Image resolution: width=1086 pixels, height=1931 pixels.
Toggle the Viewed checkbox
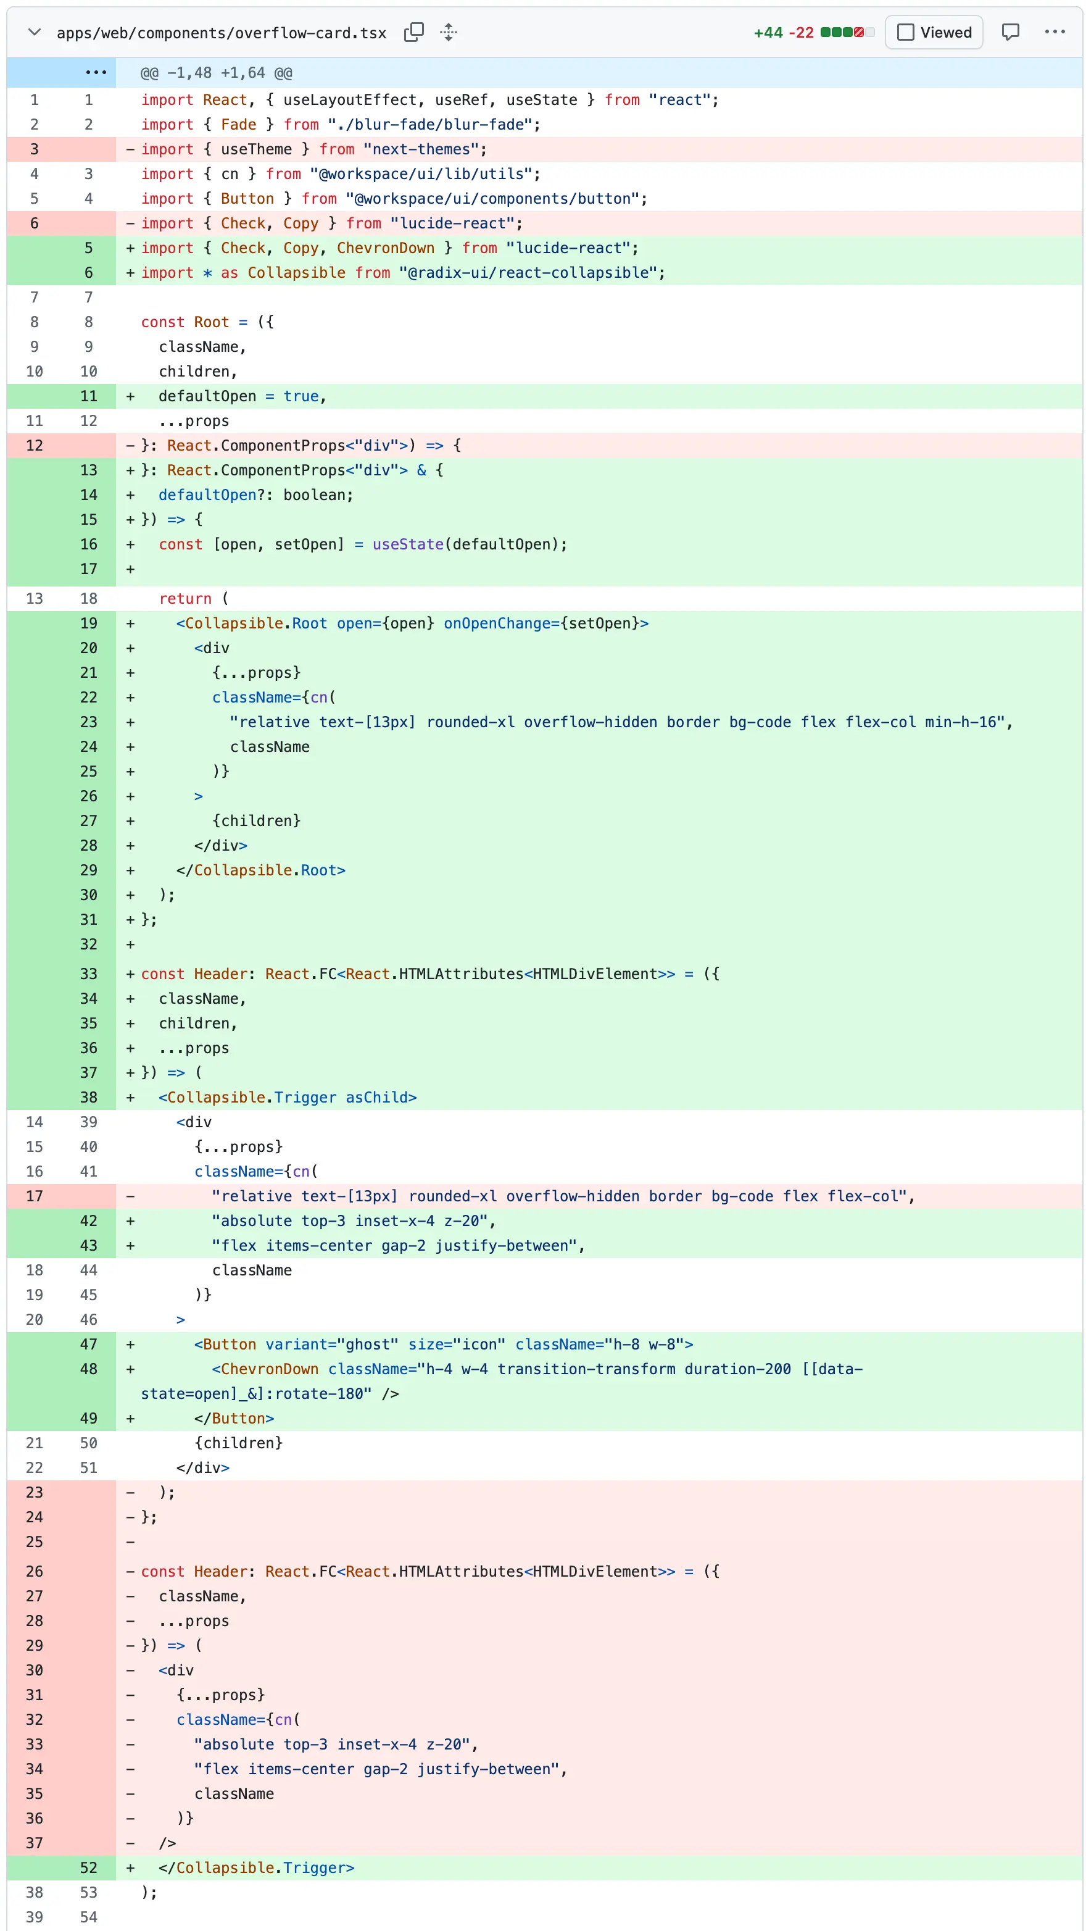click(907, 32)
